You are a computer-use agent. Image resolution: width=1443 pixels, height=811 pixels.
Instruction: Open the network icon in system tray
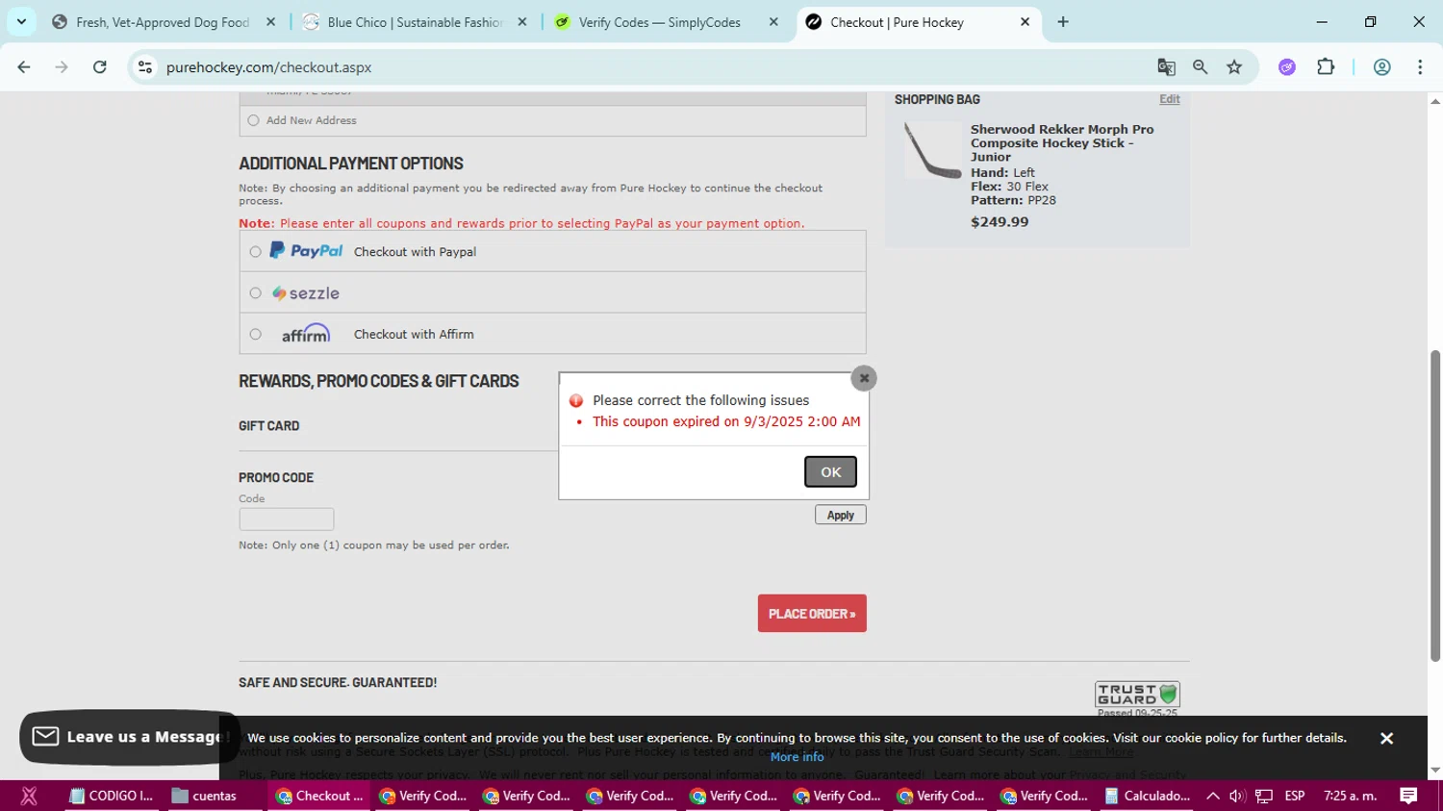1264,796
